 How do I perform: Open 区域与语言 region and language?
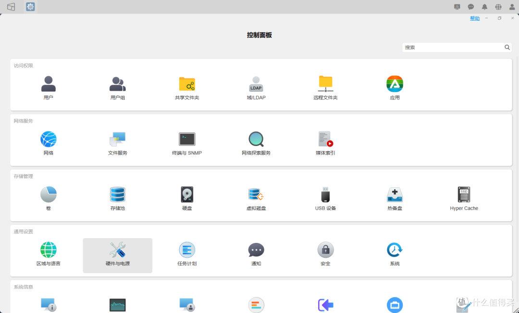tap(49, 254)
